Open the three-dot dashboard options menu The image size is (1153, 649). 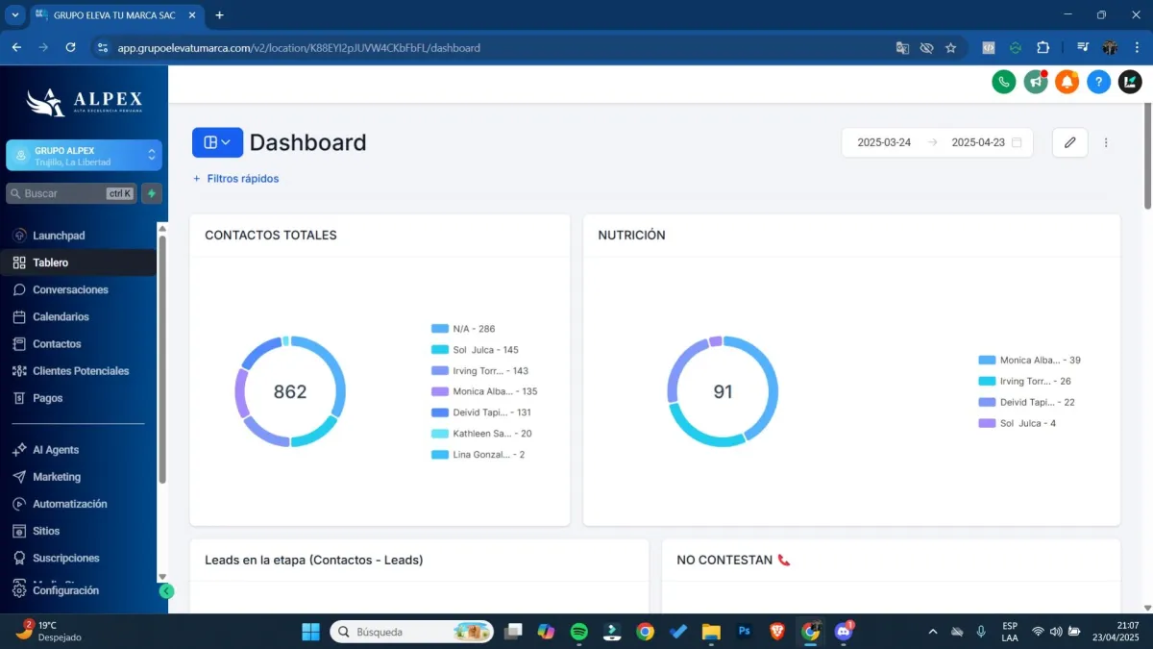tap(1106, 142)
